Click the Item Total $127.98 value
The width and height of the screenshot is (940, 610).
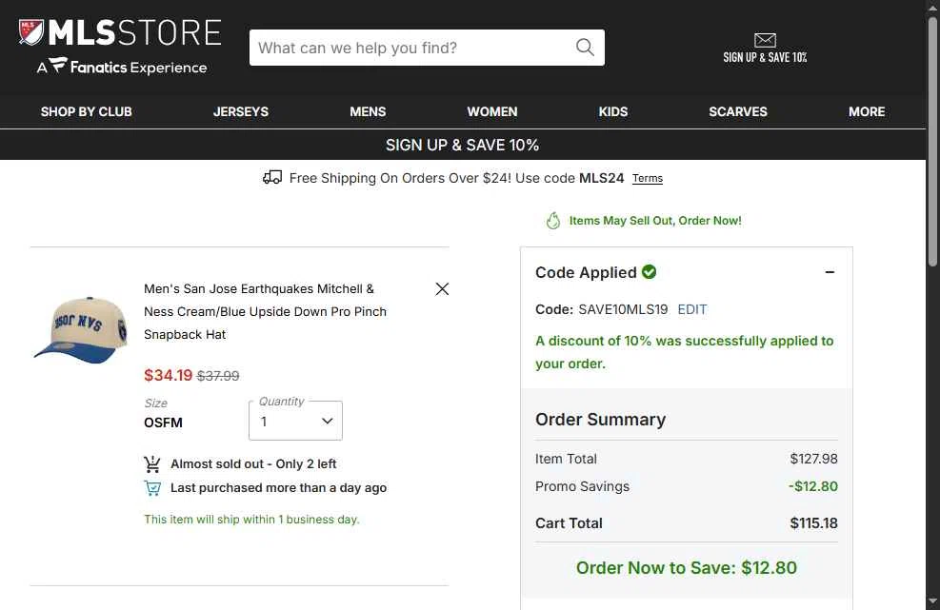[x=813, y=459]
